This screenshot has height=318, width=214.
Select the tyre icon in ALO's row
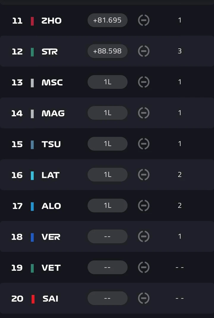click(144, 206)
